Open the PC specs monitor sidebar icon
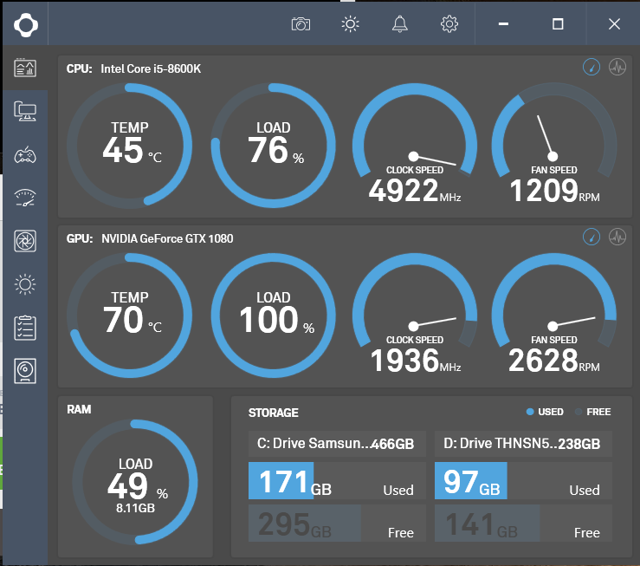 (25, 111)
